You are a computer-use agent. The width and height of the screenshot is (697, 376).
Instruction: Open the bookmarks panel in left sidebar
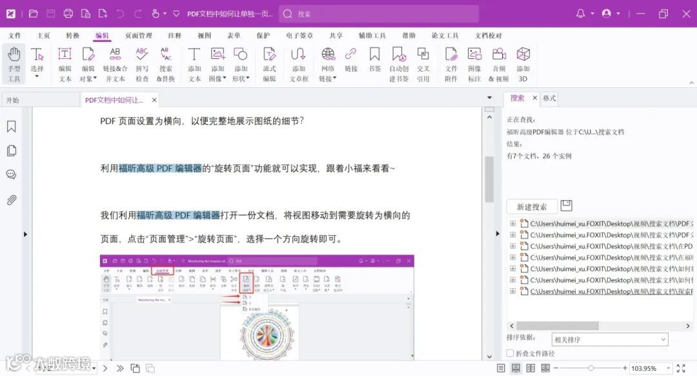12,127
